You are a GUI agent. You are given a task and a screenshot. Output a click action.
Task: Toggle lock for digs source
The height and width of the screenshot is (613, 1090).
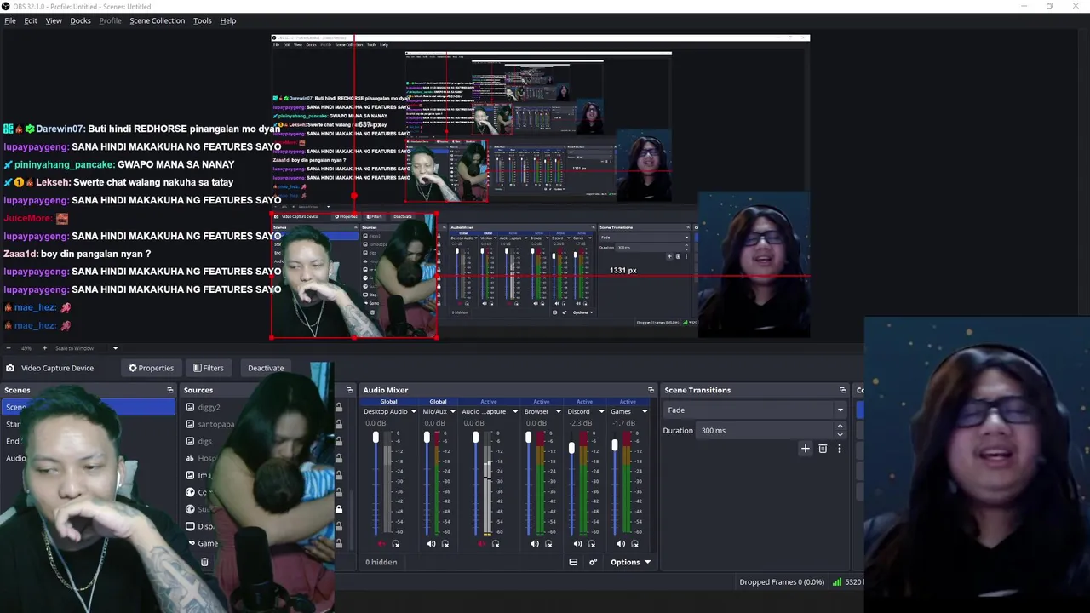pyautogui.click(x=339, y=441)
